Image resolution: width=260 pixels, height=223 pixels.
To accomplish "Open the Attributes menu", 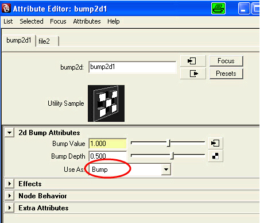I will [87, 21].
